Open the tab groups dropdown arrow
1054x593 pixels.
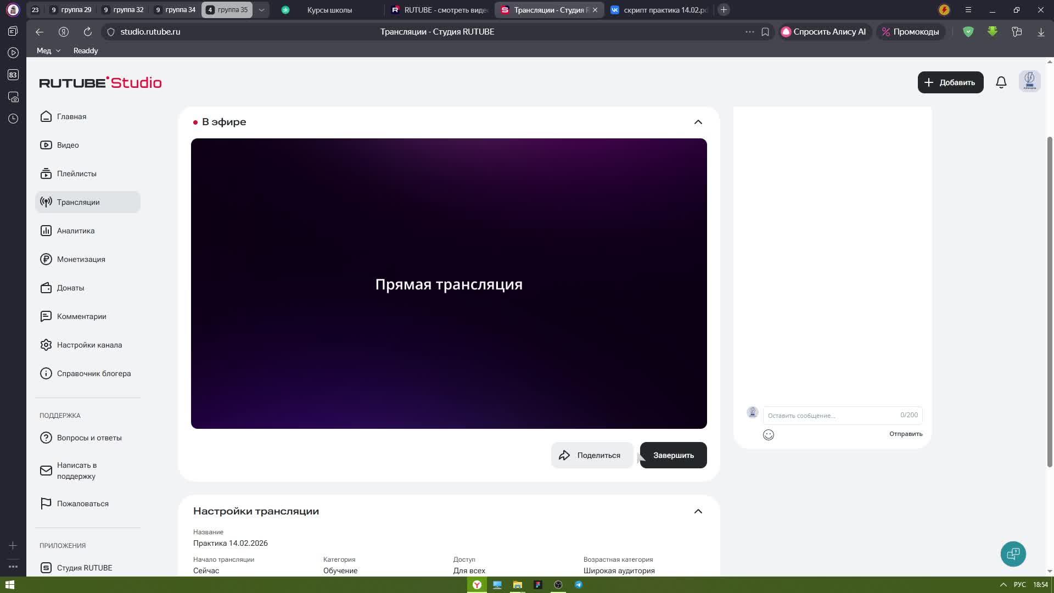pos(261,10)
